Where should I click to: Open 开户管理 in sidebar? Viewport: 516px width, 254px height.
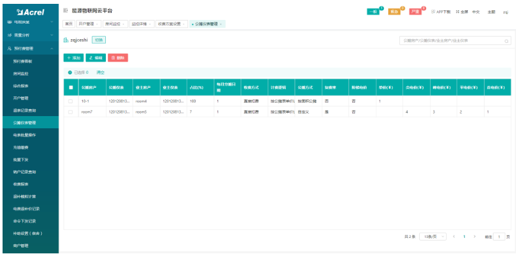pyautogui.click(x=31, y=98)
